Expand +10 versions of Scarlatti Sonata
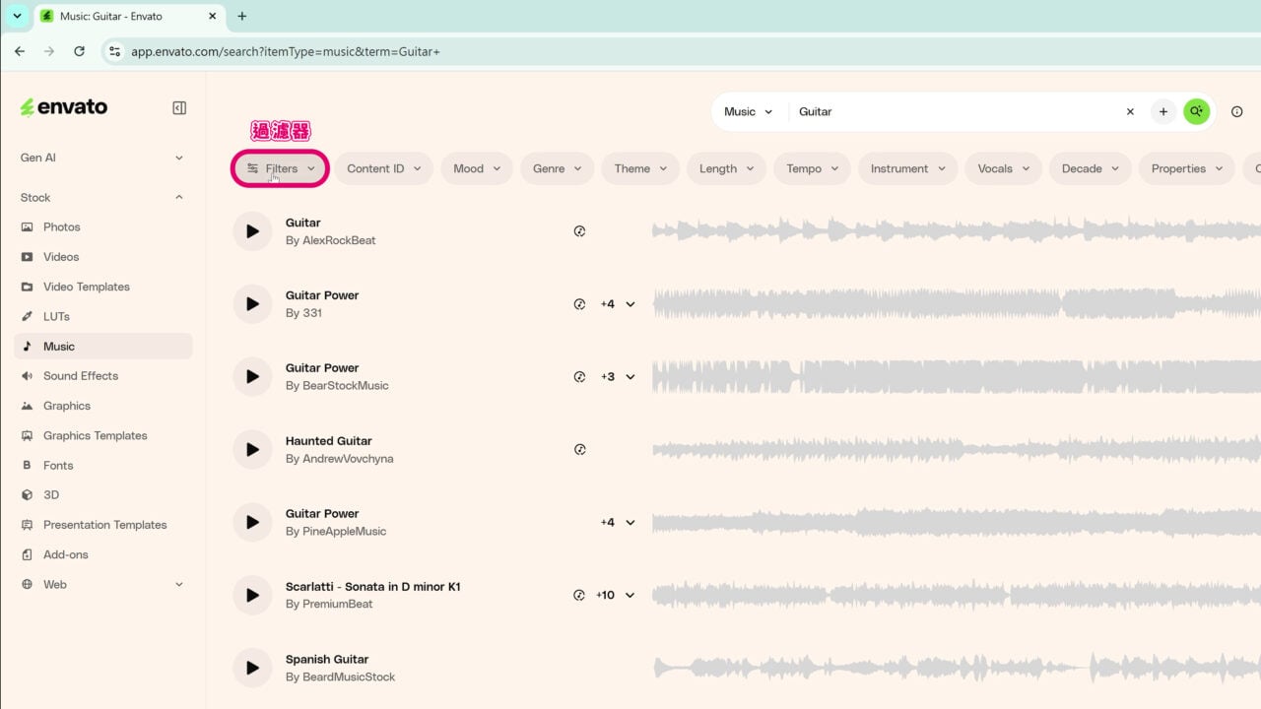Screen dimensions: 1261x709 [616, 595]
